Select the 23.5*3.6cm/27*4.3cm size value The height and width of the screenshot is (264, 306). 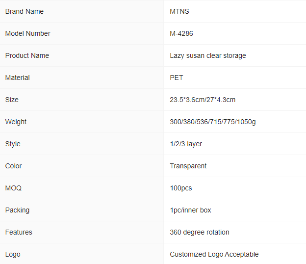[x=203, y=100]
